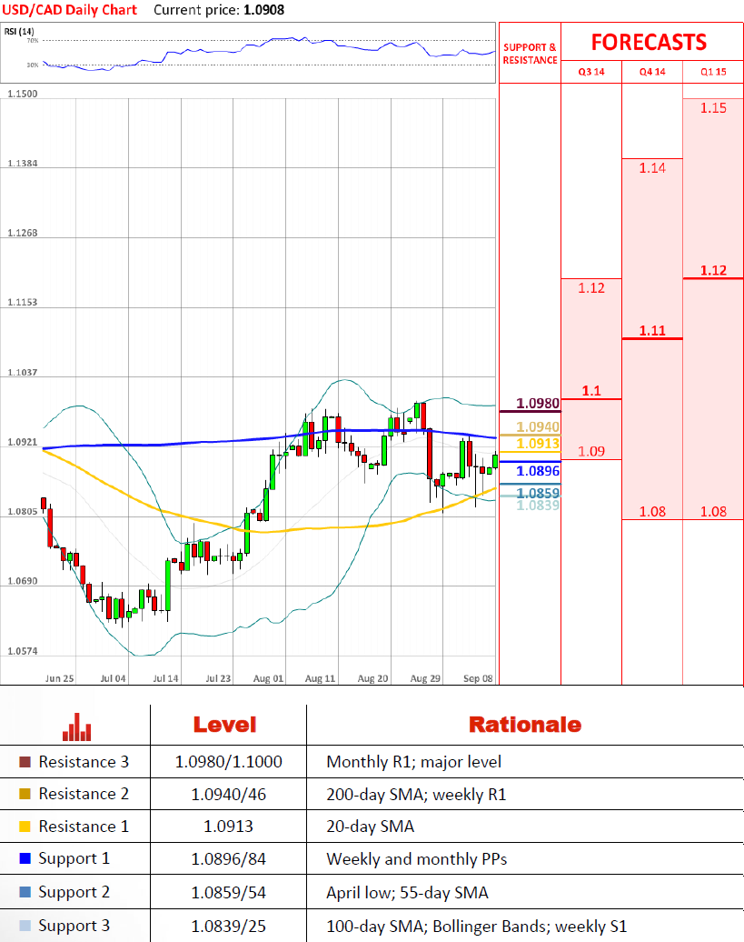Click the Support 1 blue color swatch
Screen dimensions: 744x942
25,858
